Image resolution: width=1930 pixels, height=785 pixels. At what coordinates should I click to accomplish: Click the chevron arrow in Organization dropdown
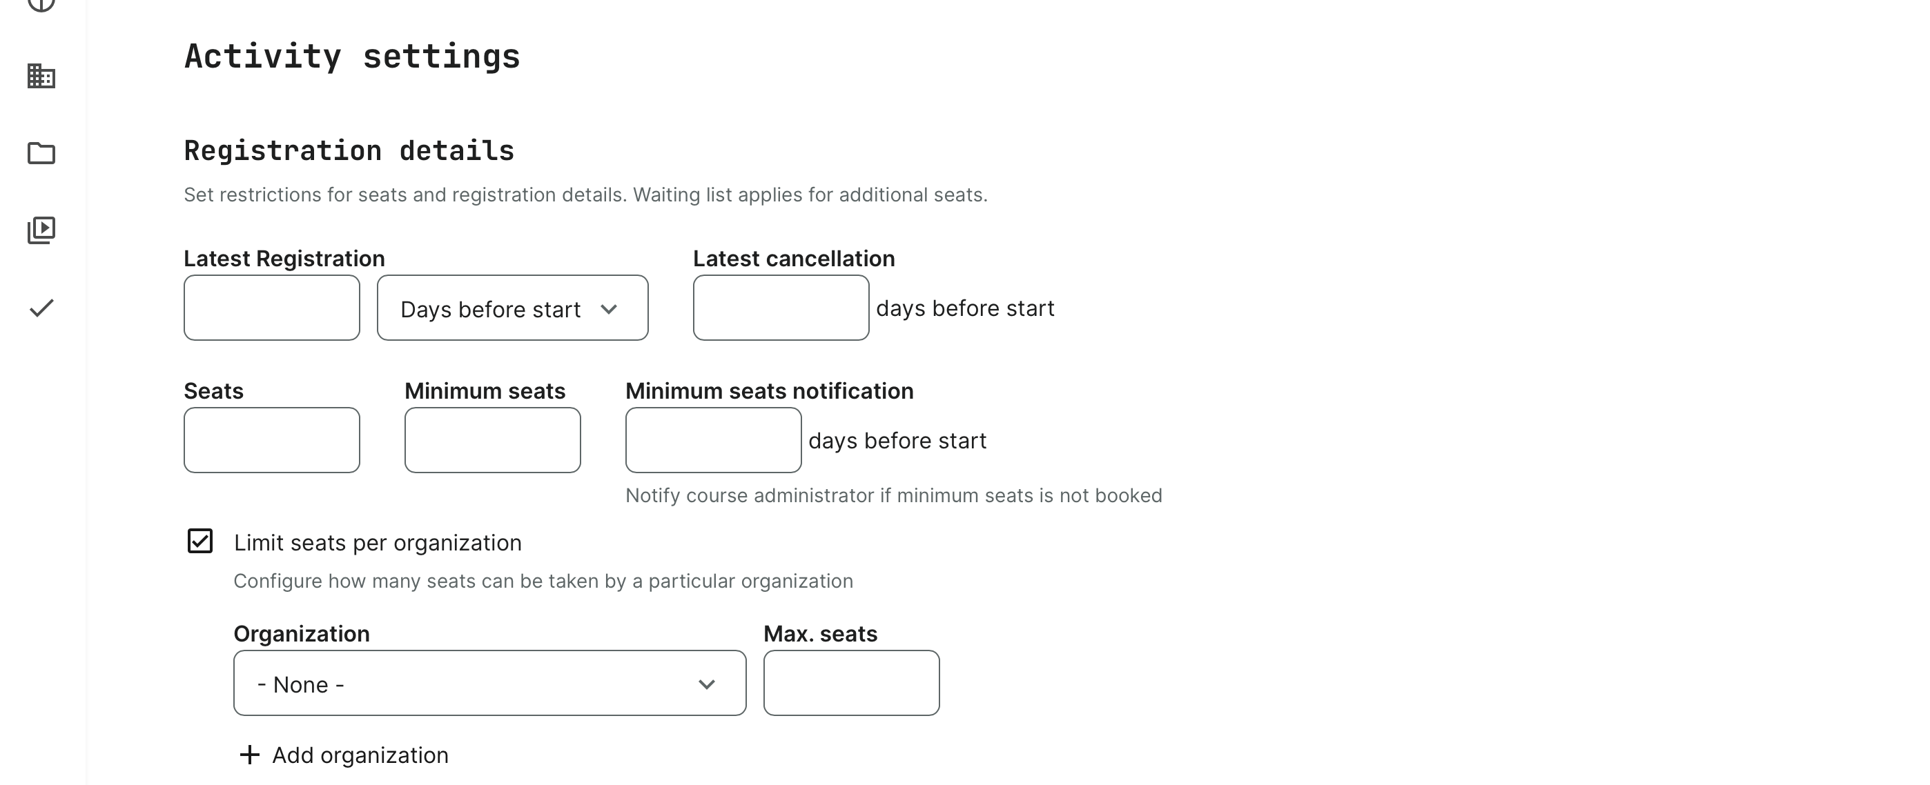tap(705, 684)
